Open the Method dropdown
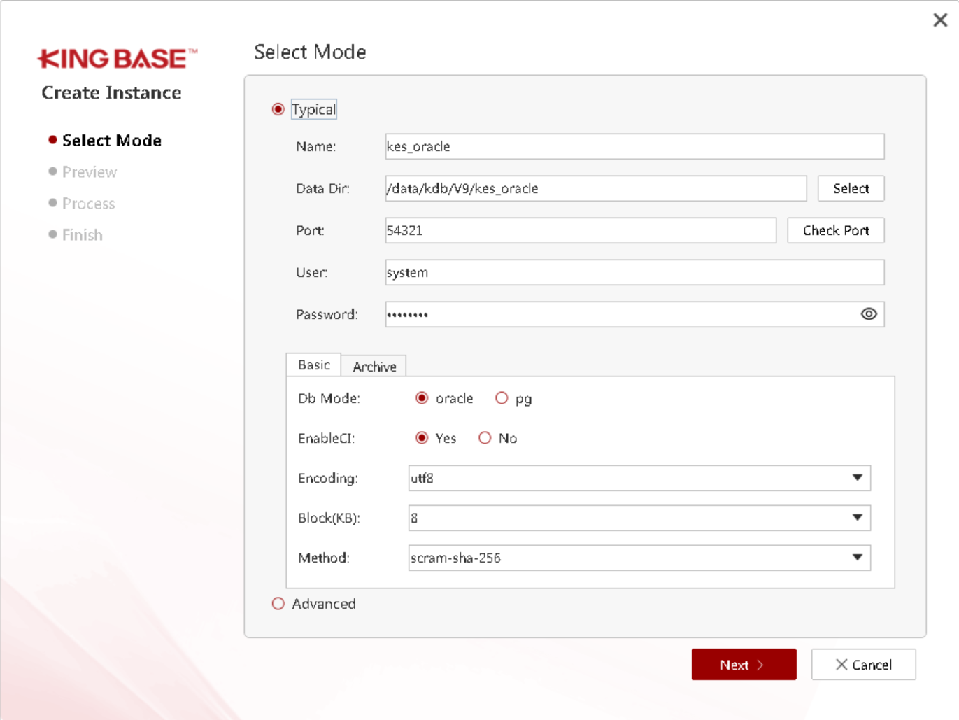Viewport: 959px width, 720px height. tap(639, 558)
